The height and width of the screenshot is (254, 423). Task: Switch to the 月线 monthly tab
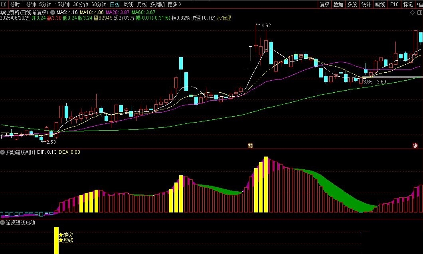point(142,4)
